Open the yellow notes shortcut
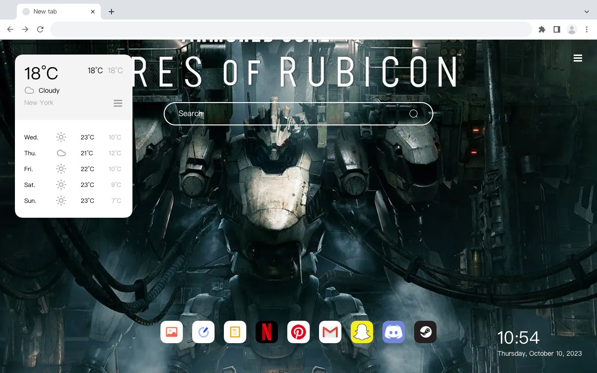Screen dimensions: 597x373 click(235, 332)
